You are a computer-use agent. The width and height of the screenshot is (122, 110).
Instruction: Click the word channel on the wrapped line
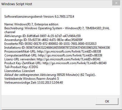click(10, 32)
